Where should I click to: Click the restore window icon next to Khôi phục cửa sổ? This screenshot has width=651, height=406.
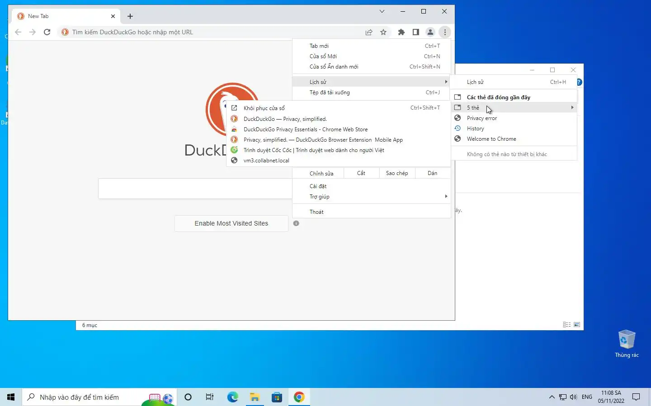point(234,108)
